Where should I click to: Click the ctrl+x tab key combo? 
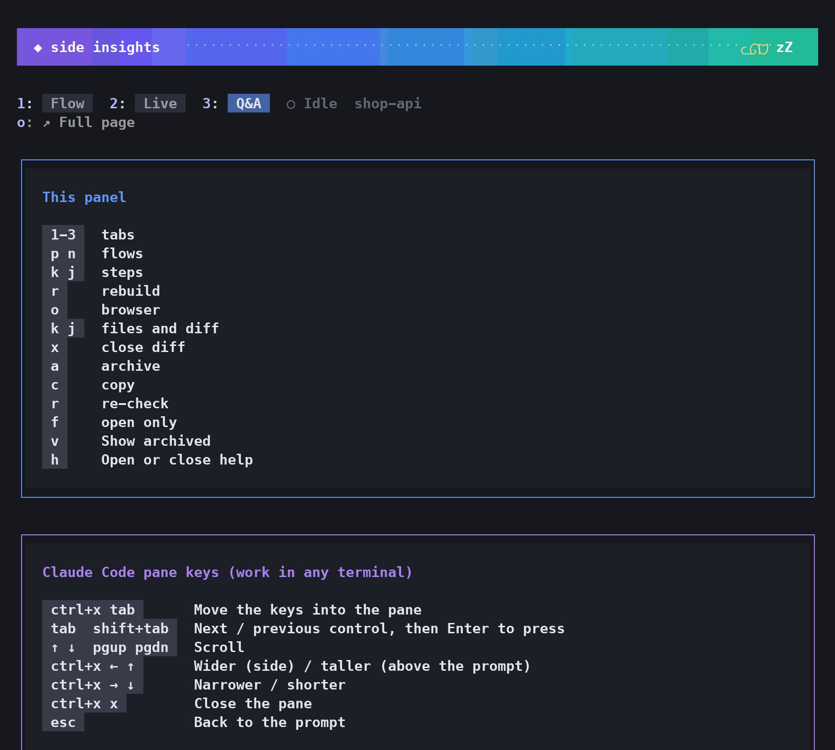(x=93, y=609)
